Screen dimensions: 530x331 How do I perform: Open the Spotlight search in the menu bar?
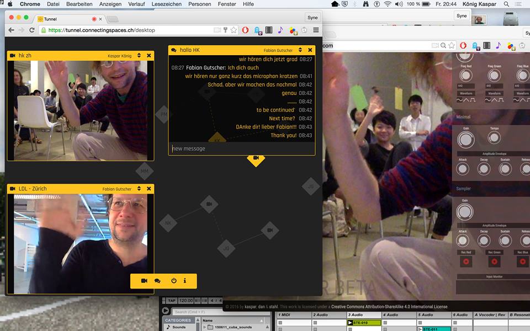pyautogui.click(x=506, y=4)
